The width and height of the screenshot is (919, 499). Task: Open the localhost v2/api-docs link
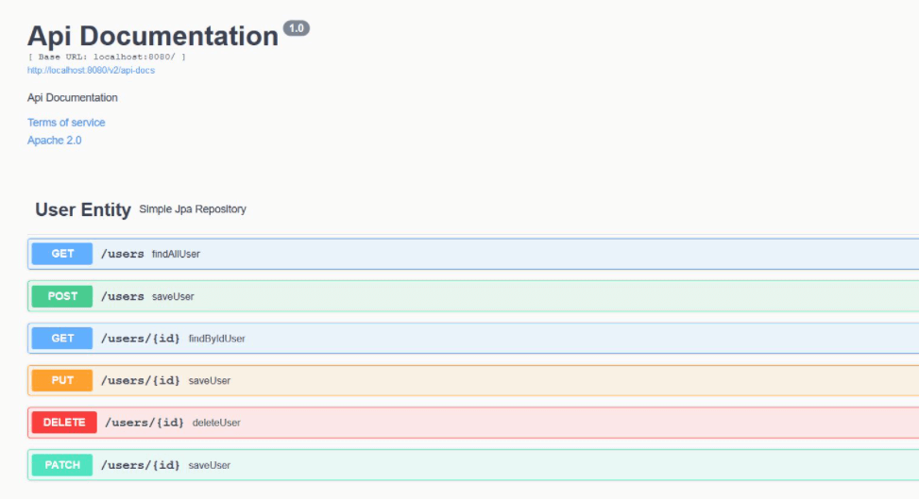pos(91,71)
